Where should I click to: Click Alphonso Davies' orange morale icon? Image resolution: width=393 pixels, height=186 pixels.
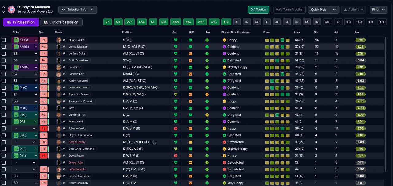[207, 95]
